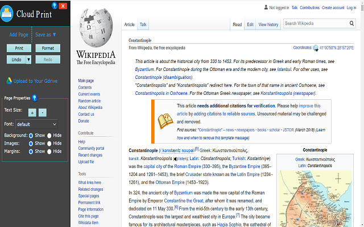Open the View history tab
Viewport: 364px width, 227px height.
coord(268,24)
